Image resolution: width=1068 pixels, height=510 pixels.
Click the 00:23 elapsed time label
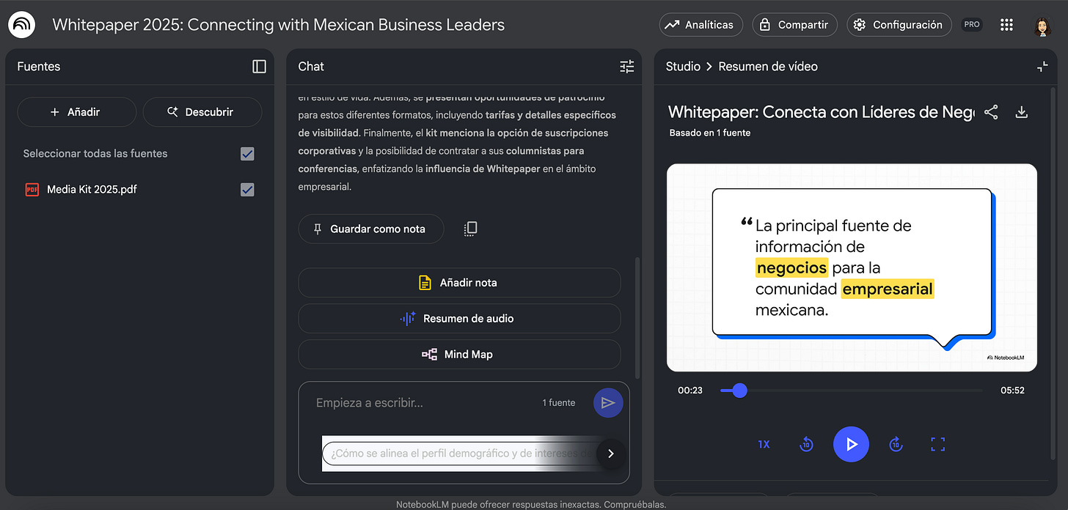pyautogui.click(x=690, y=391)
